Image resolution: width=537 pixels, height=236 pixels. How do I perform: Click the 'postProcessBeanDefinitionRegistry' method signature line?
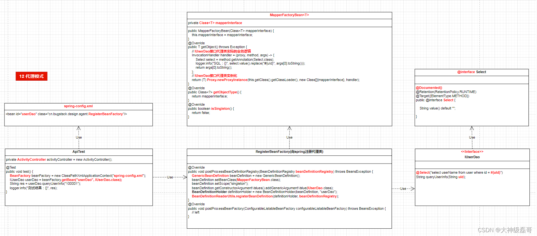281,172
